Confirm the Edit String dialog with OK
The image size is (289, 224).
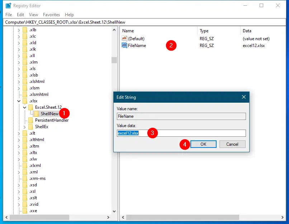[203, 144]
